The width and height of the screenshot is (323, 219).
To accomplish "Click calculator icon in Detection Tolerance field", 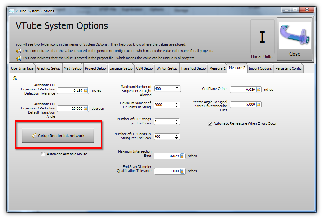I will coord(86,90).
